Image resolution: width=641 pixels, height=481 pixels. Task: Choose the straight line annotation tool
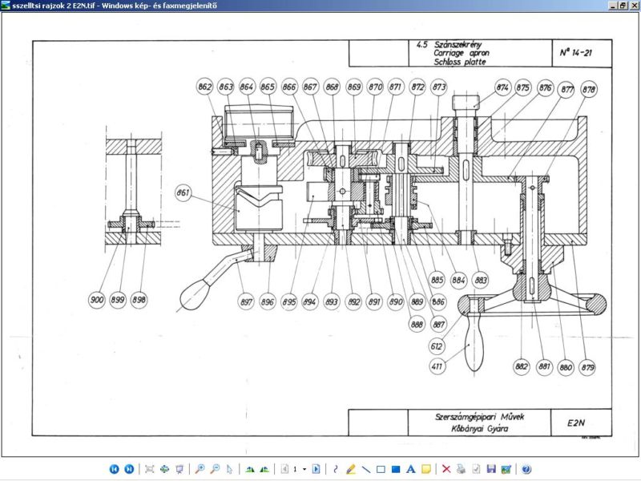[x=366, y=469]
